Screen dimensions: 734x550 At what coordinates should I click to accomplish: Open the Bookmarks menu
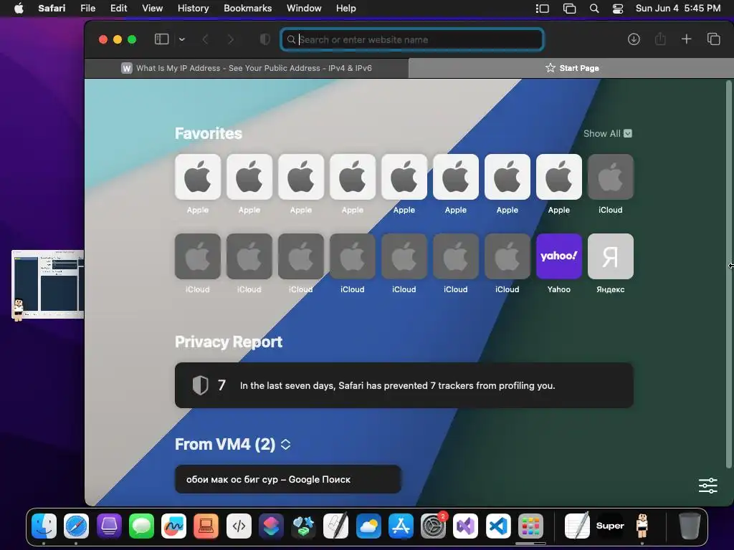247,9
